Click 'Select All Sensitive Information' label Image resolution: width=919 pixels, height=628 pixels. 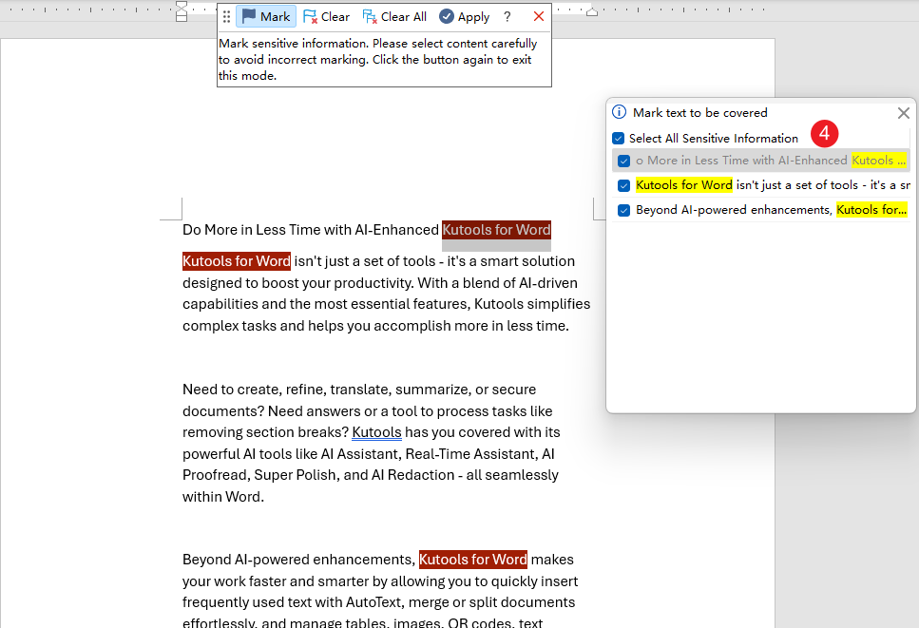tap(714, 139)
